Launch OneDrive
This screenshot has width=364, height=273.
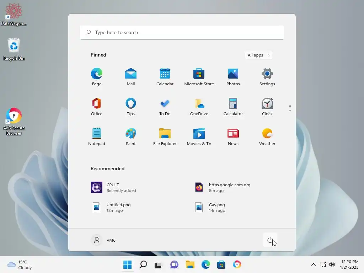[199, 107]
